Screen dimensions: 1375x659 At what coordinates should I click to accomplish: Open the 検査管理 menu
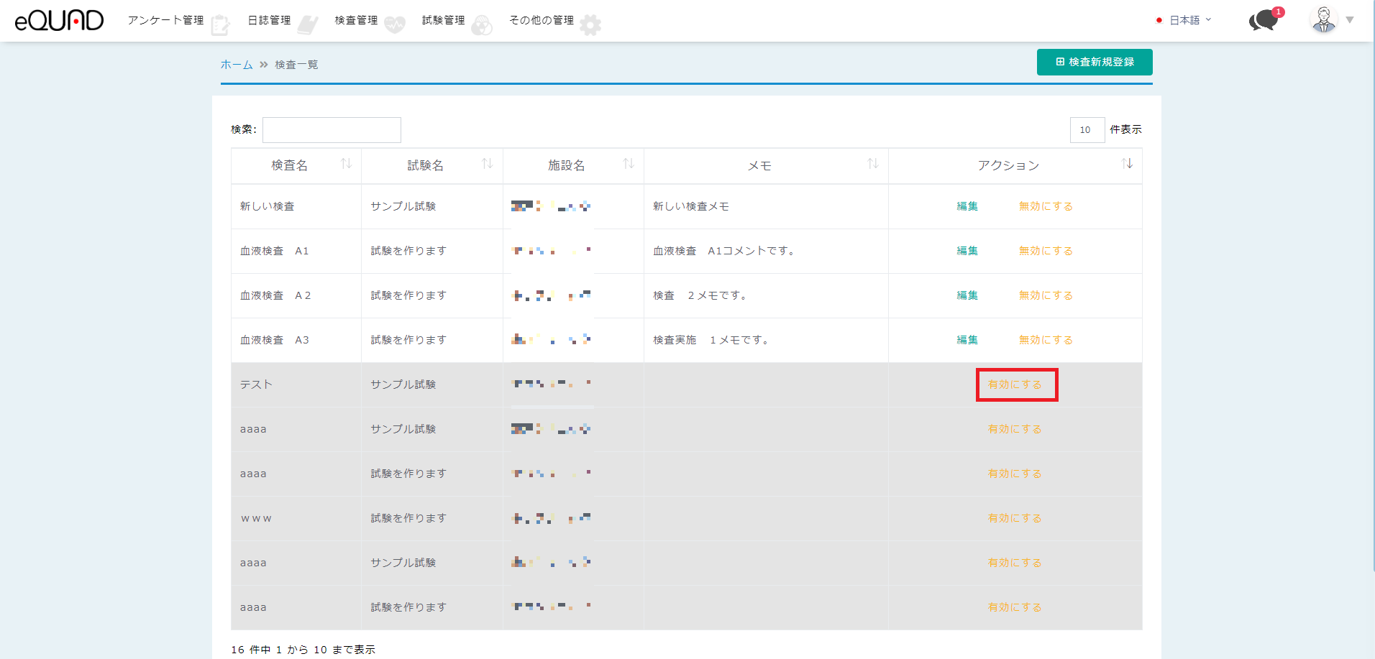[x=369, y=21]
